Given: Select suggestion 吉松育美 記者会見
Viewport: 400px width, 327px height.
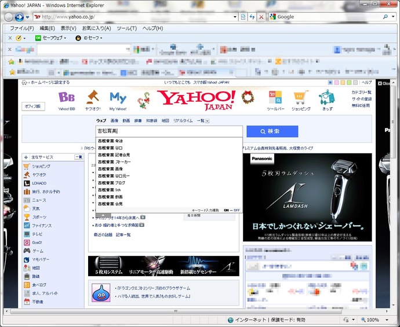Looking at the screenshot, I should [114, 155].
